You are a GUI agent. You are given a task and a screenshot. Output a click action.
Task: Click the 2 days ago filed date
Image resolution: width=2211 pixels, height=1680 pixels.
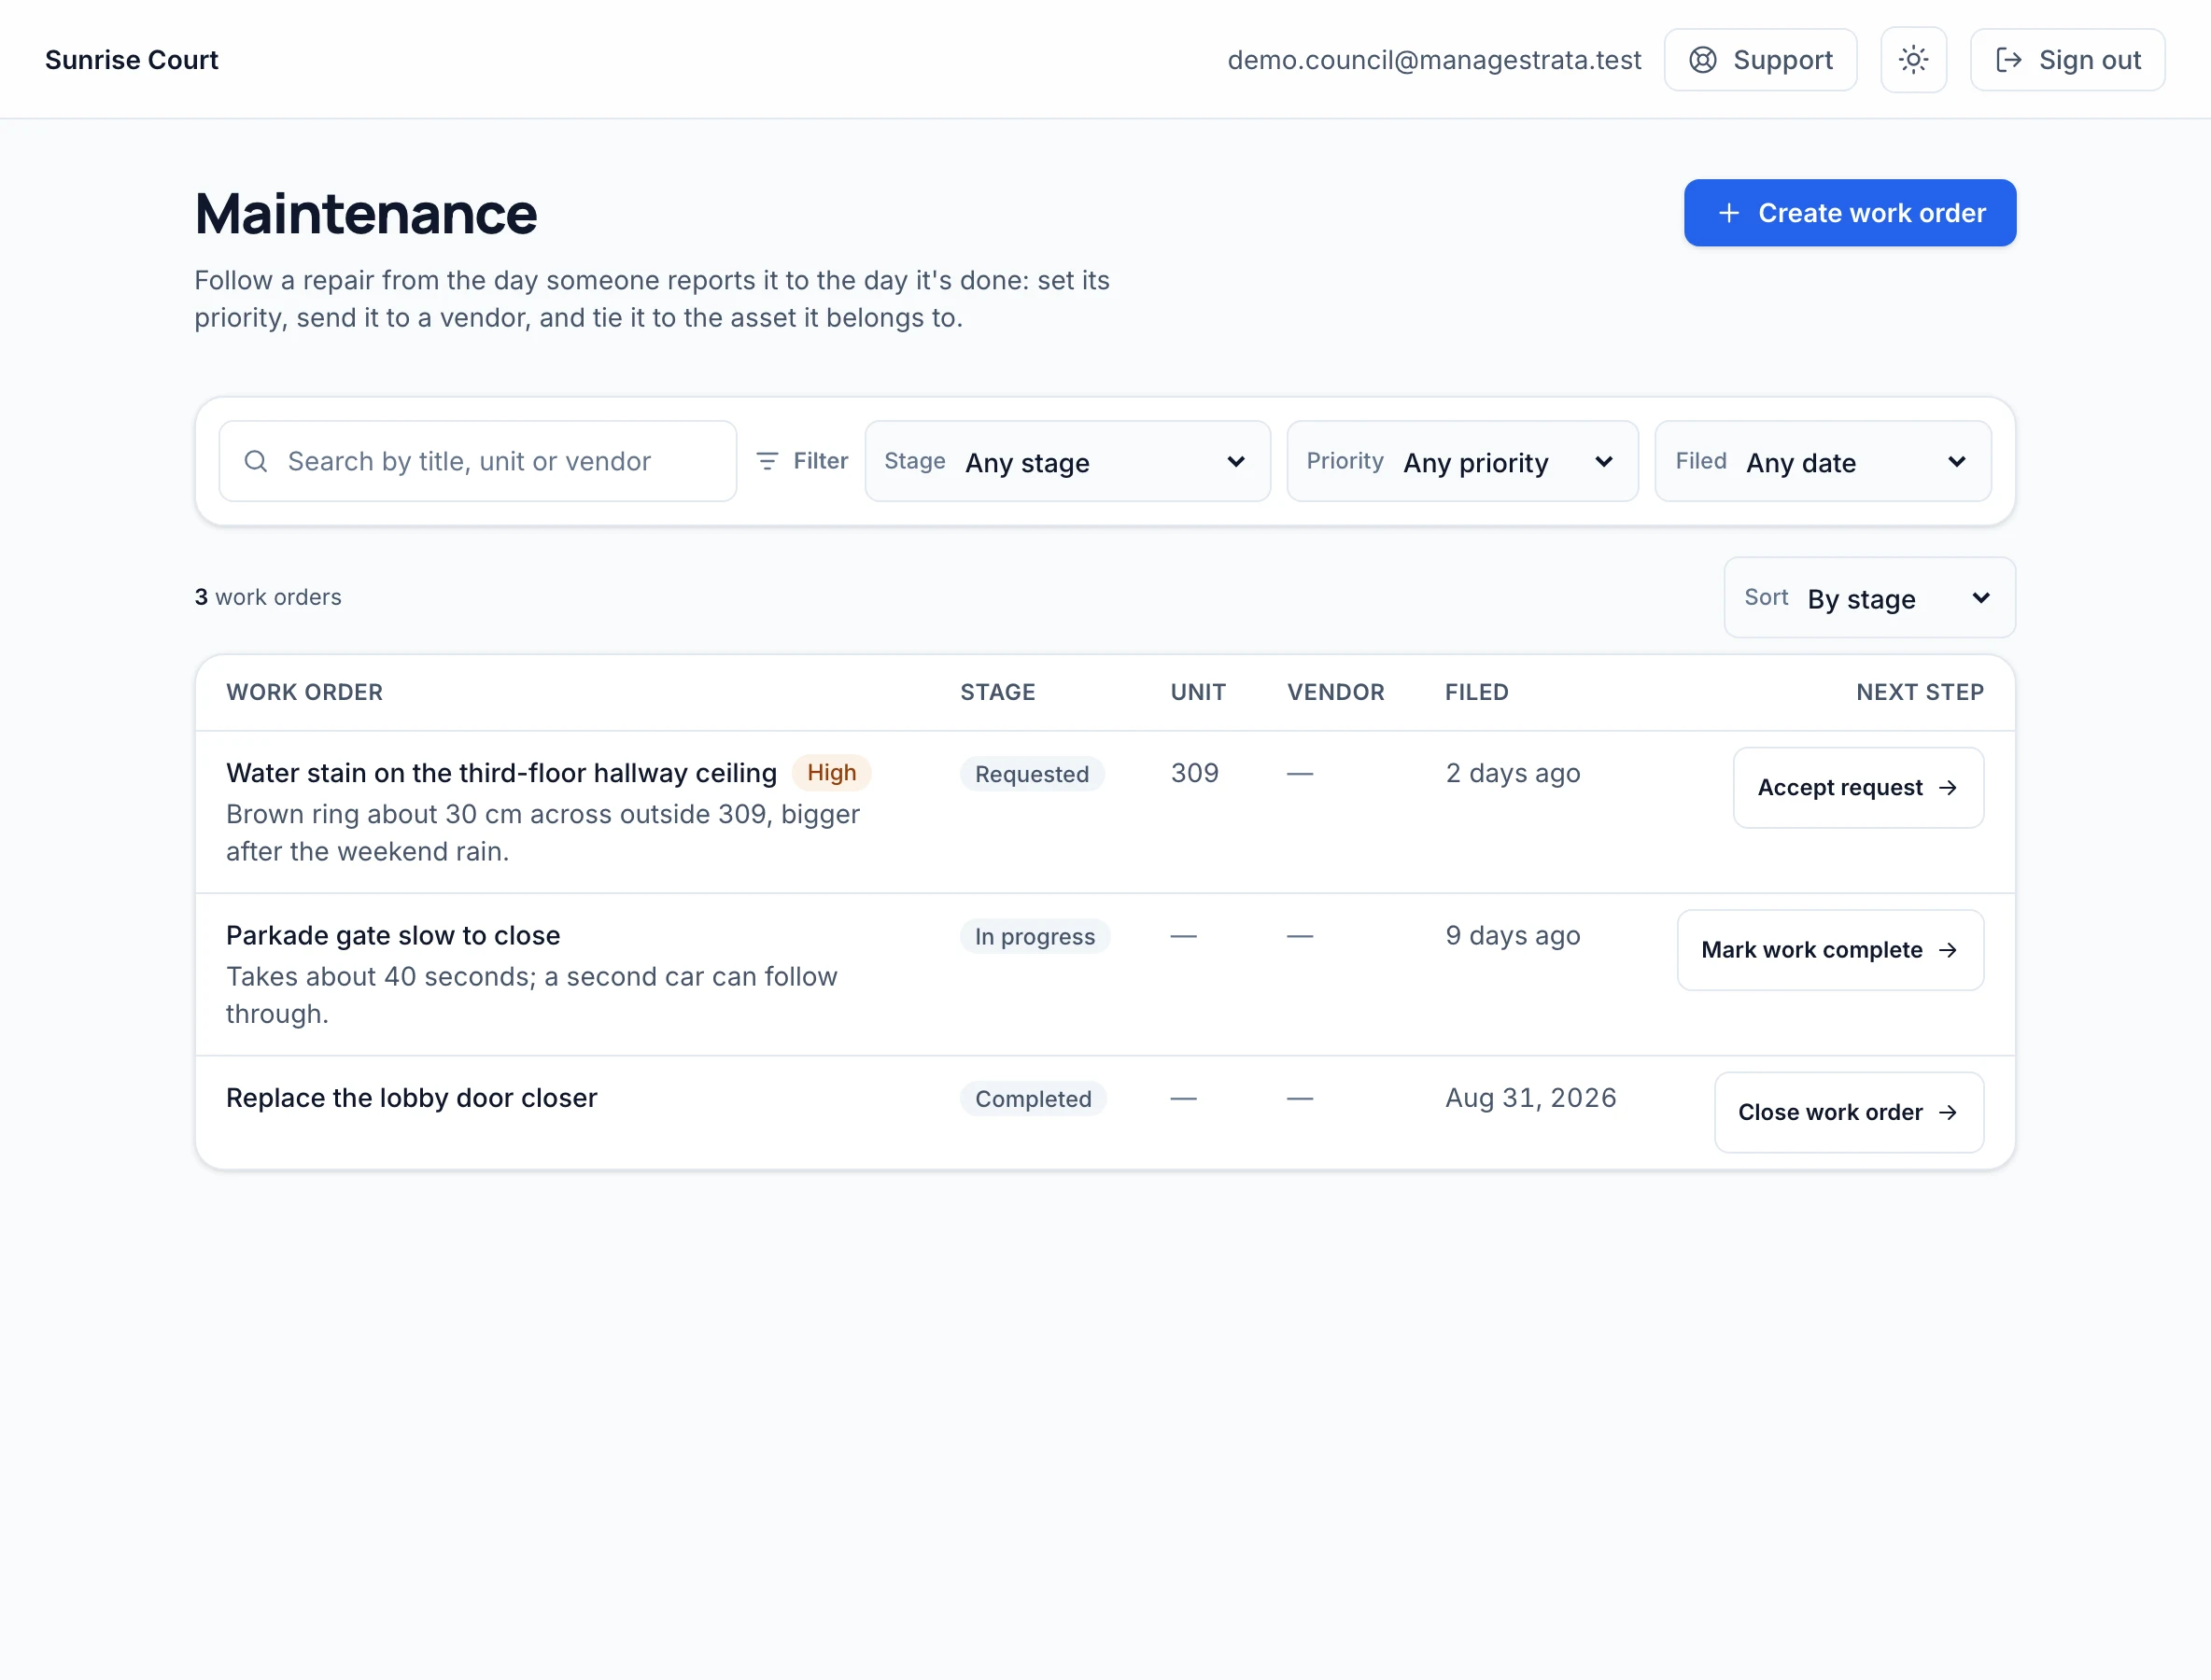[x=1513, y=773]
